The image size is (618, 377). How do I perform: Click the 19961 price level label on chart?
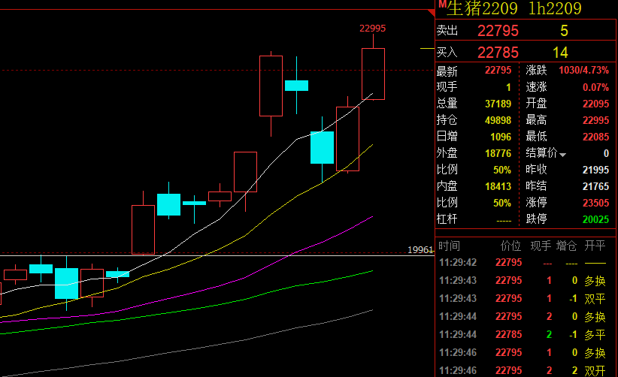[420, 250]
